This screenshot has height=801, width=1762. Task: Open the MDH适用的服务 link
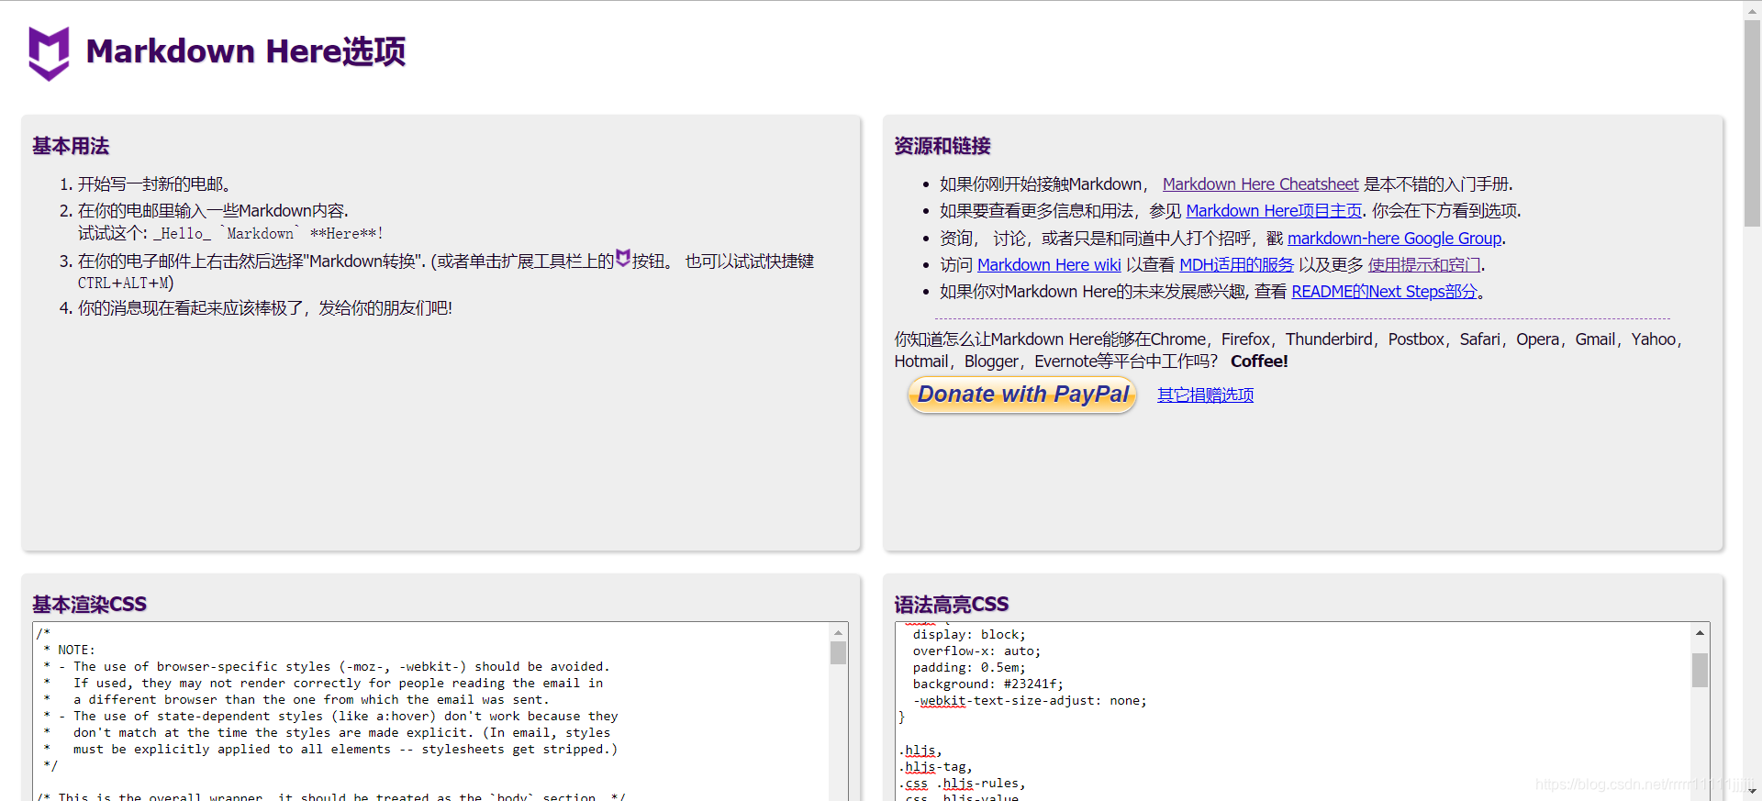[1236, 265]
